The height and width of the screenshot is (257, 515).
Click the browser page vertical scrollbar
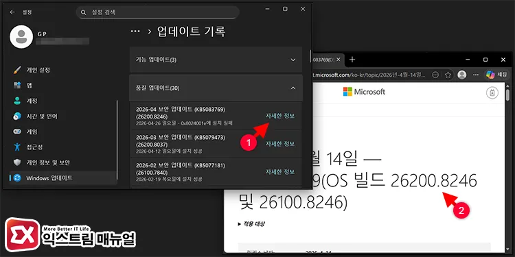(x=507, y=95)
